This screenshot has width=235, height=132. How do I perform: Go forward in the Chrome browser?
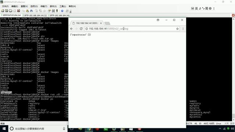coord(76,29)
